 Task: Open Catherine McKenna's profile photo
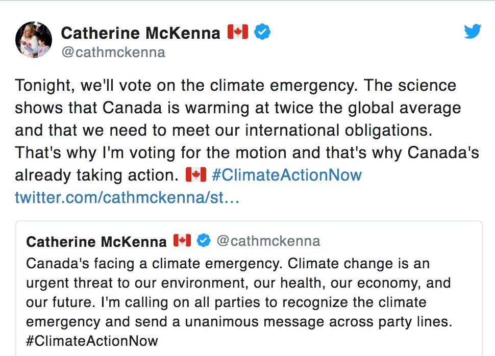pos(34,40)
